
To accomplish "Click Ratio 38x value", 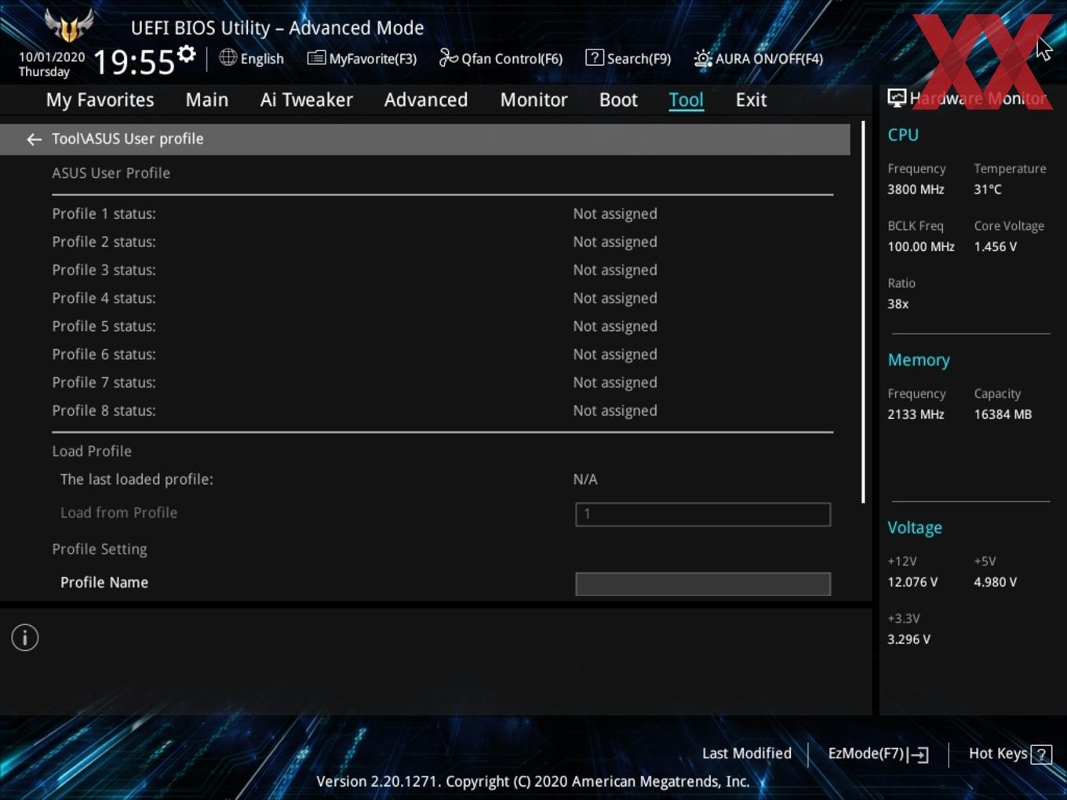I will [x=898, y=304].
